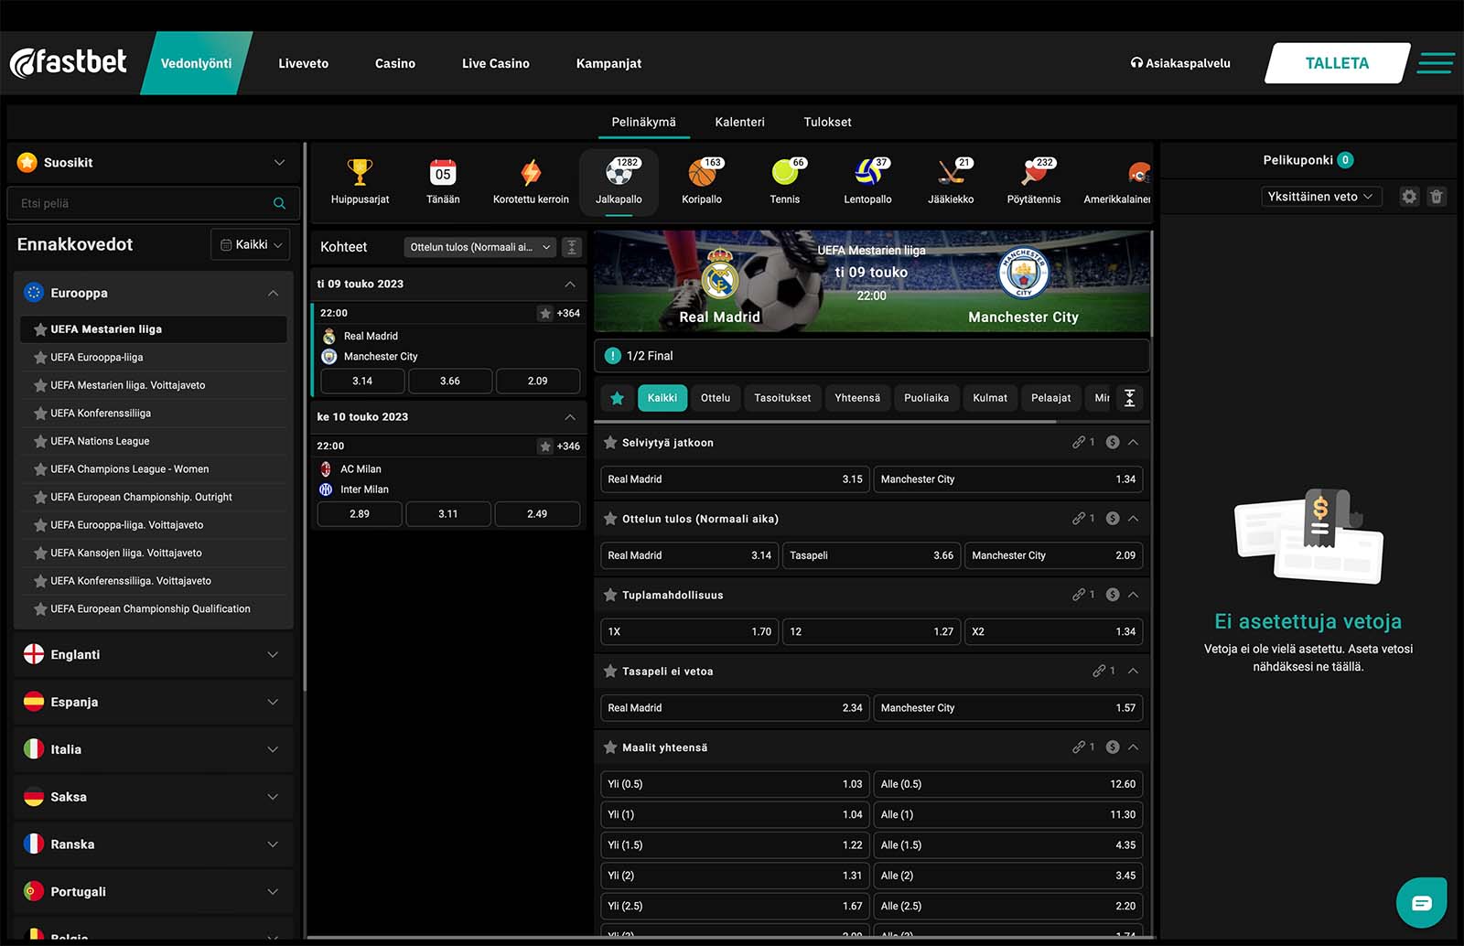1464x946 pixels.
Task: Click the search magnifier icon
Action: point(279,203)
